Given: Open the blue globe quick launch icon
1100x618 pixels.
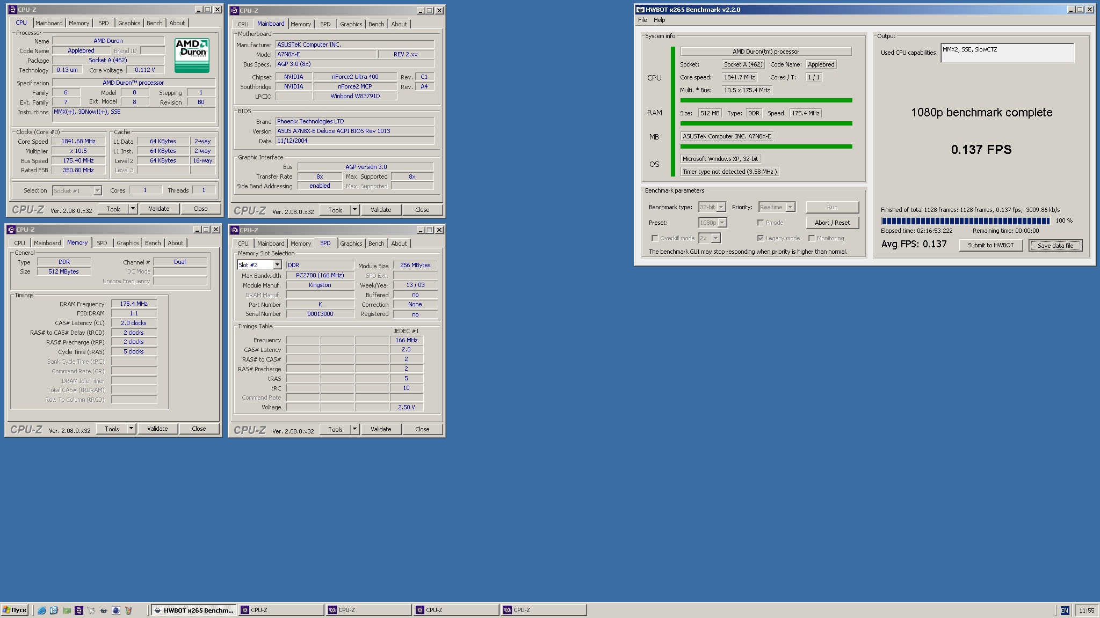Looking at the screenshot, I should click(x=116, y=610).
